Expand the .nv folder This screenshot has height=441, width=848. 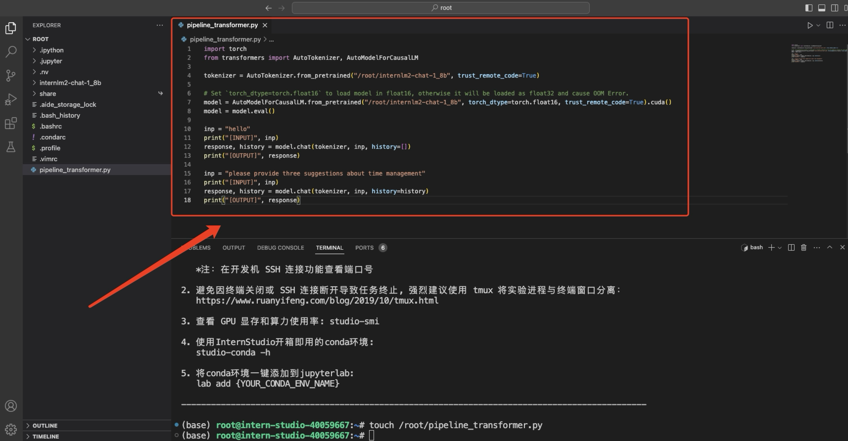coord(97,72)
